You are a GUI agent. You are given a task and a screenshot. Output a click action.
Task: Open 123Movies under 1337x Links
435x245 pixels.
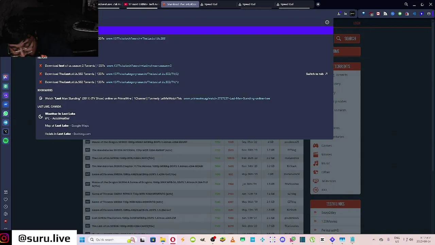(x=329, y=222)
